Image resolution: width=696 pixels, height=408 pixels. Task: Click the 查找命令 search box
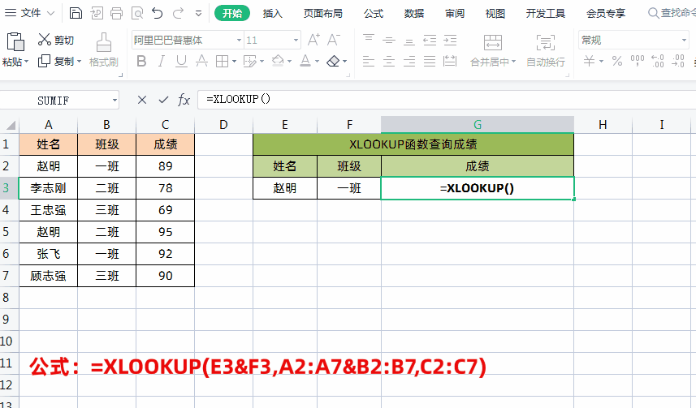point(672,13)
